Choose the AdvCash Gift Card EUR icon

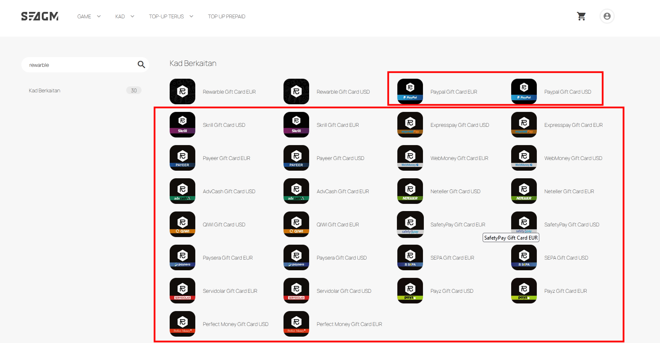tap(296, 191)
